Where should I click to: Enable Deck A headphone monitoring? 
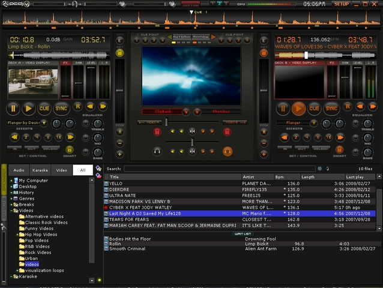click(x=157, y=151)
